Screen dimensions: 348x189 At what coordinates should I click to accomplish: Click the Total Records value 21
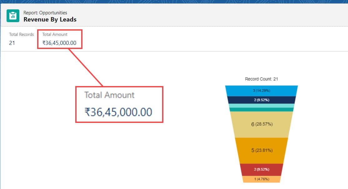(12, 43)
